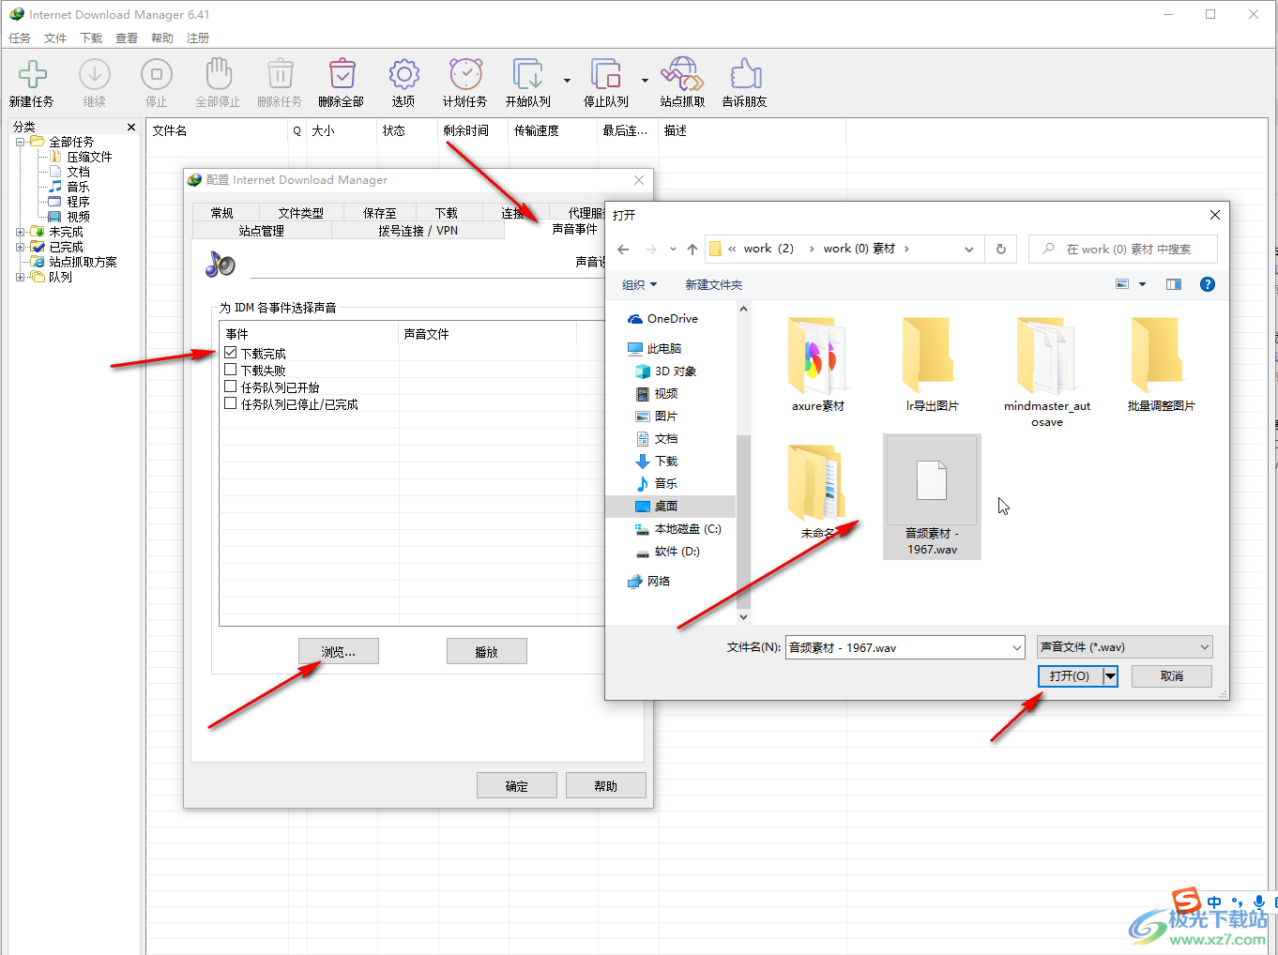Screen dimensions: 1278x955
Task: Open the 声音文件 (*.wav) file type dropdown
Action: (x=1125, y=647)
